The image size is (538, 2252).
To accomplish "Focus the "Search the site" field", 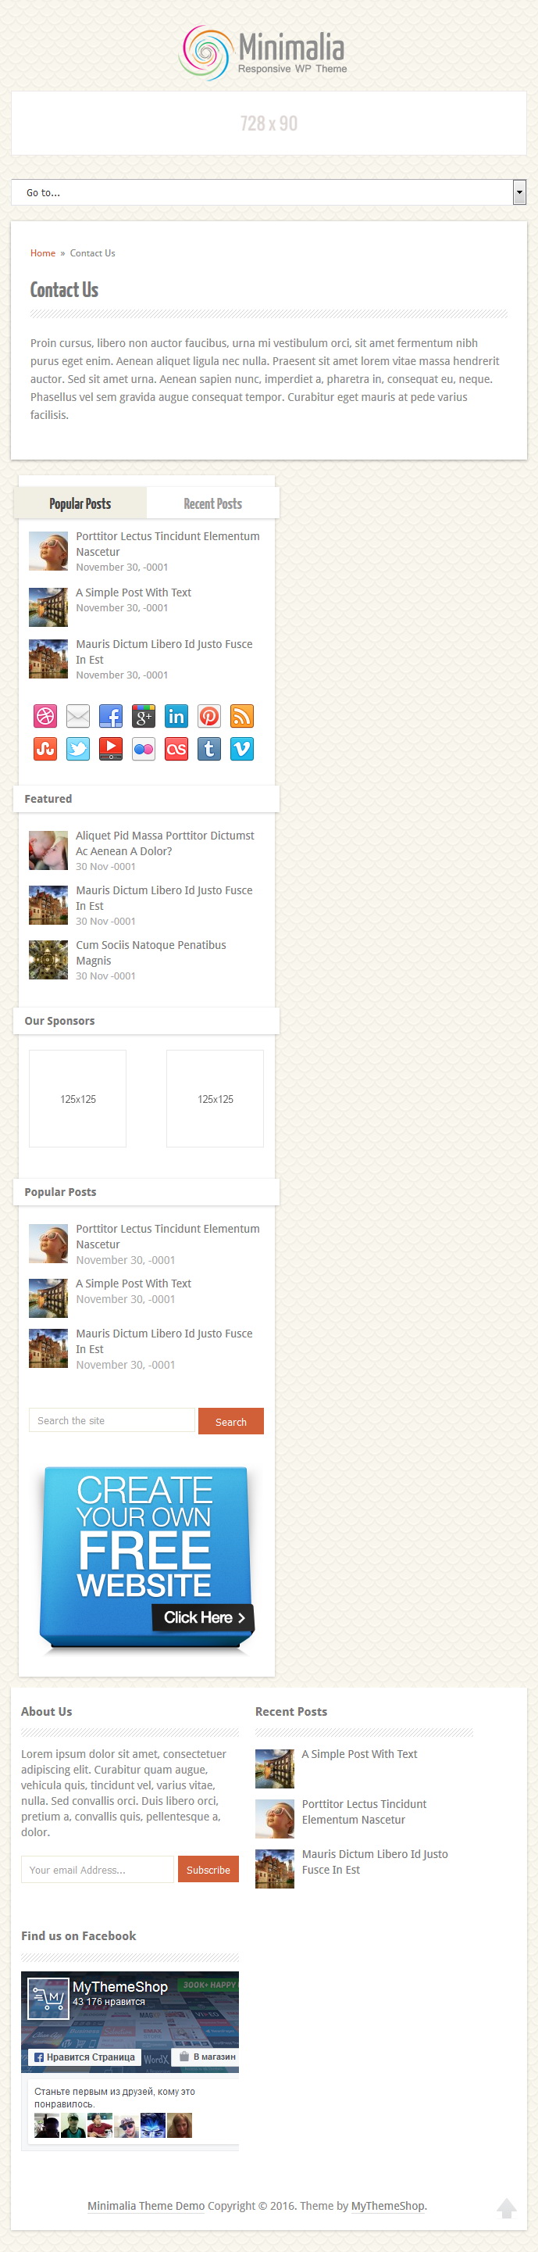I will click(x=112, y=1420).
